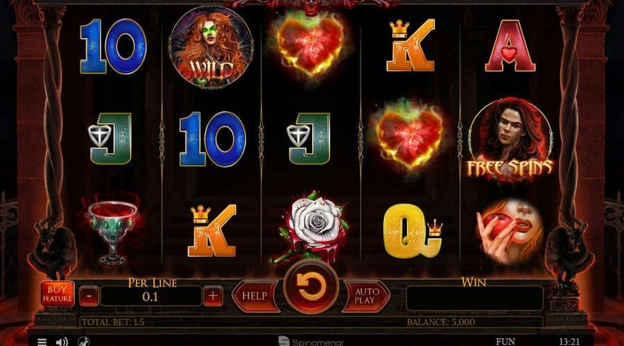This screenshot has width=624, height=346.
Task: Decrease per line bet with minus button
Action: pos(89,296)
